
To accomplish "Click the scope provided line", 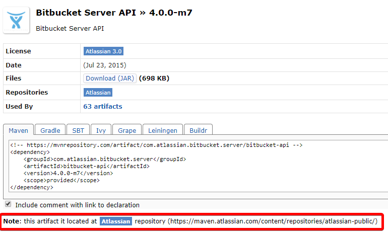I will click(61, 181).
